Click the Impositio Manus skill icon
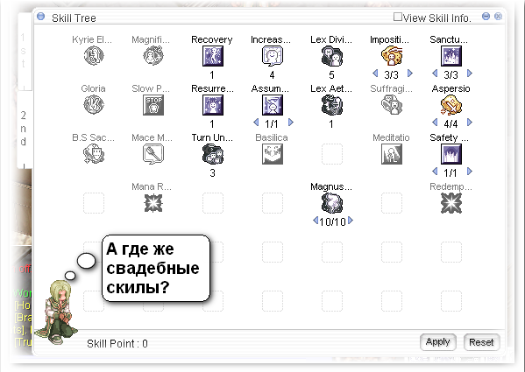The height and width of the screenshot is (372, 525). (x=392, y=56)
